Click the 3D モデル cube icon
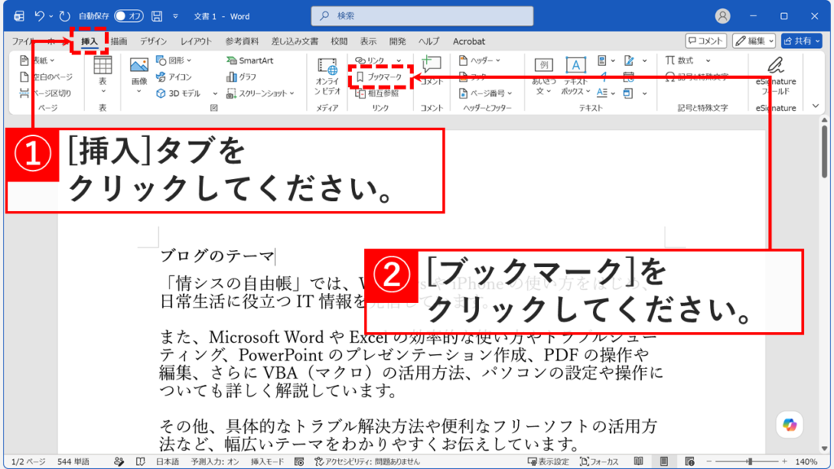 click(160, 94)
